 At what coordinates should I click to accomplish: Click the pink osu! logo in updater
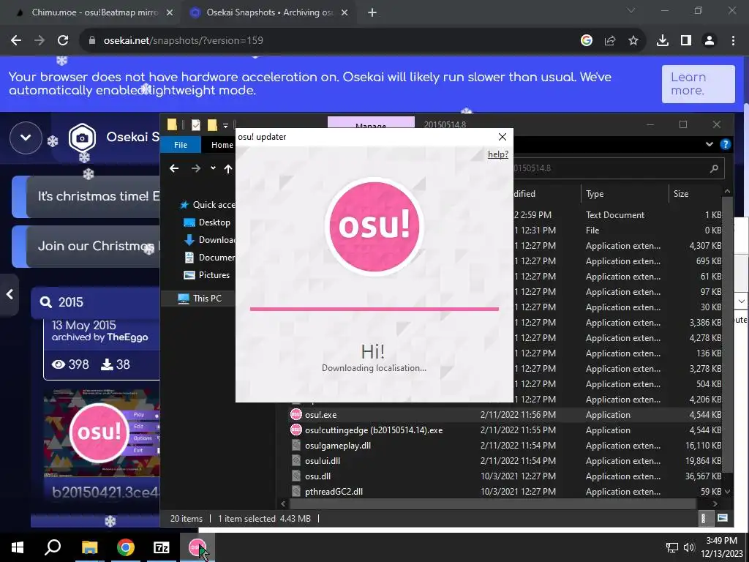(x=374, y=226)
